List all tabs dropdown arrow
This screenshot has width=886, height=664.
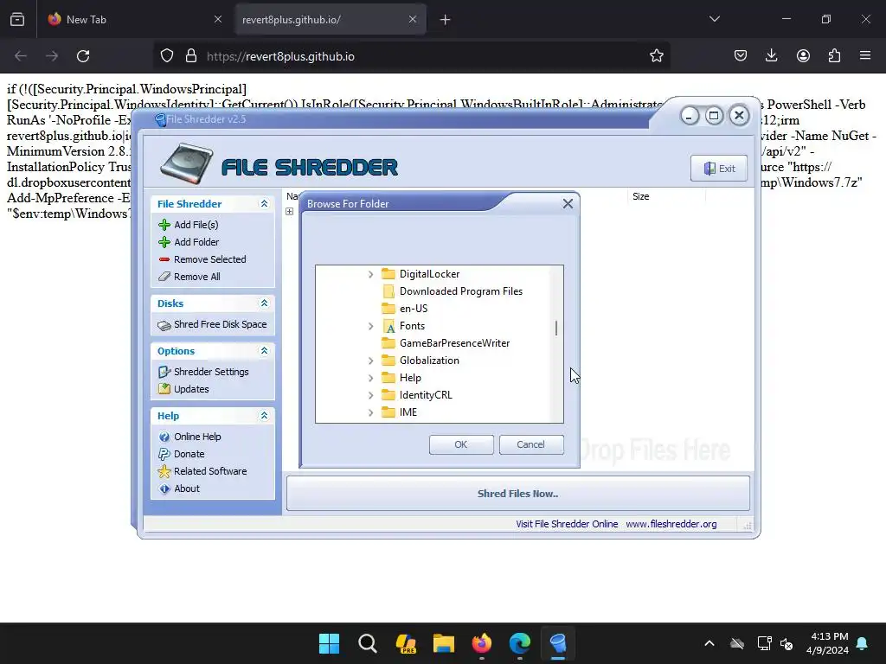(714, 19)
